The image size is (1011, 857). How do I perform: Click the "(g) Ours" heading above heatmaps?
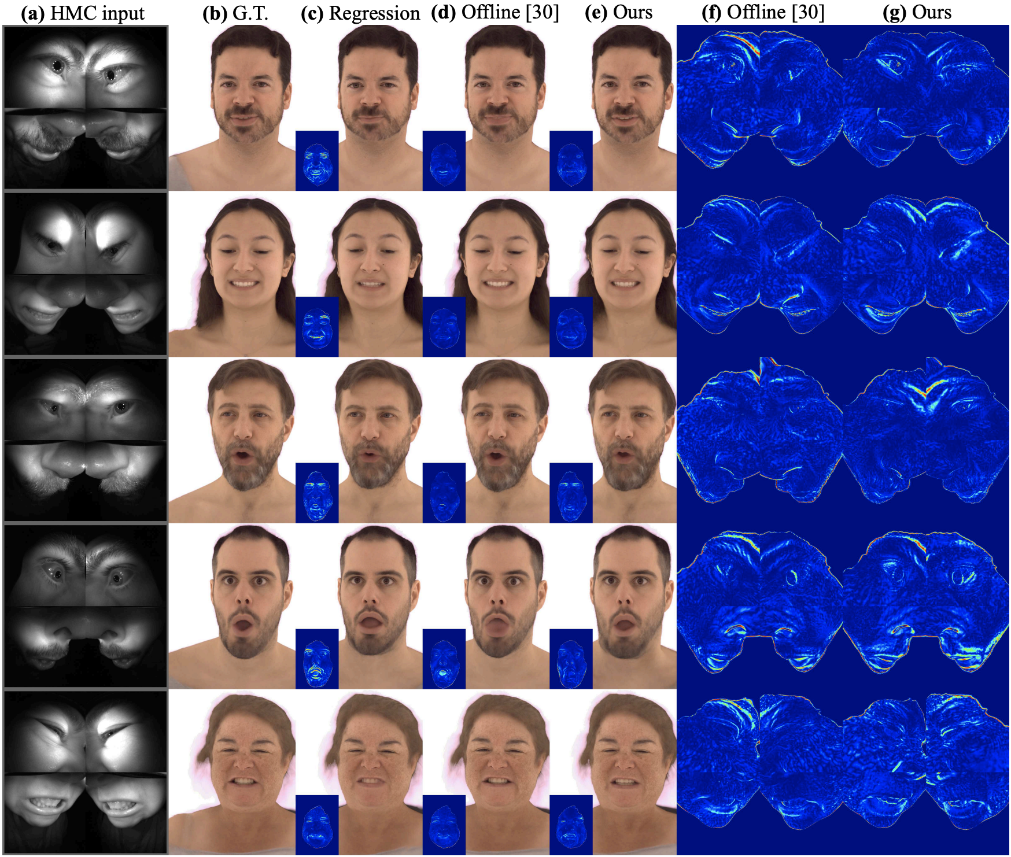tap(917, 12)
